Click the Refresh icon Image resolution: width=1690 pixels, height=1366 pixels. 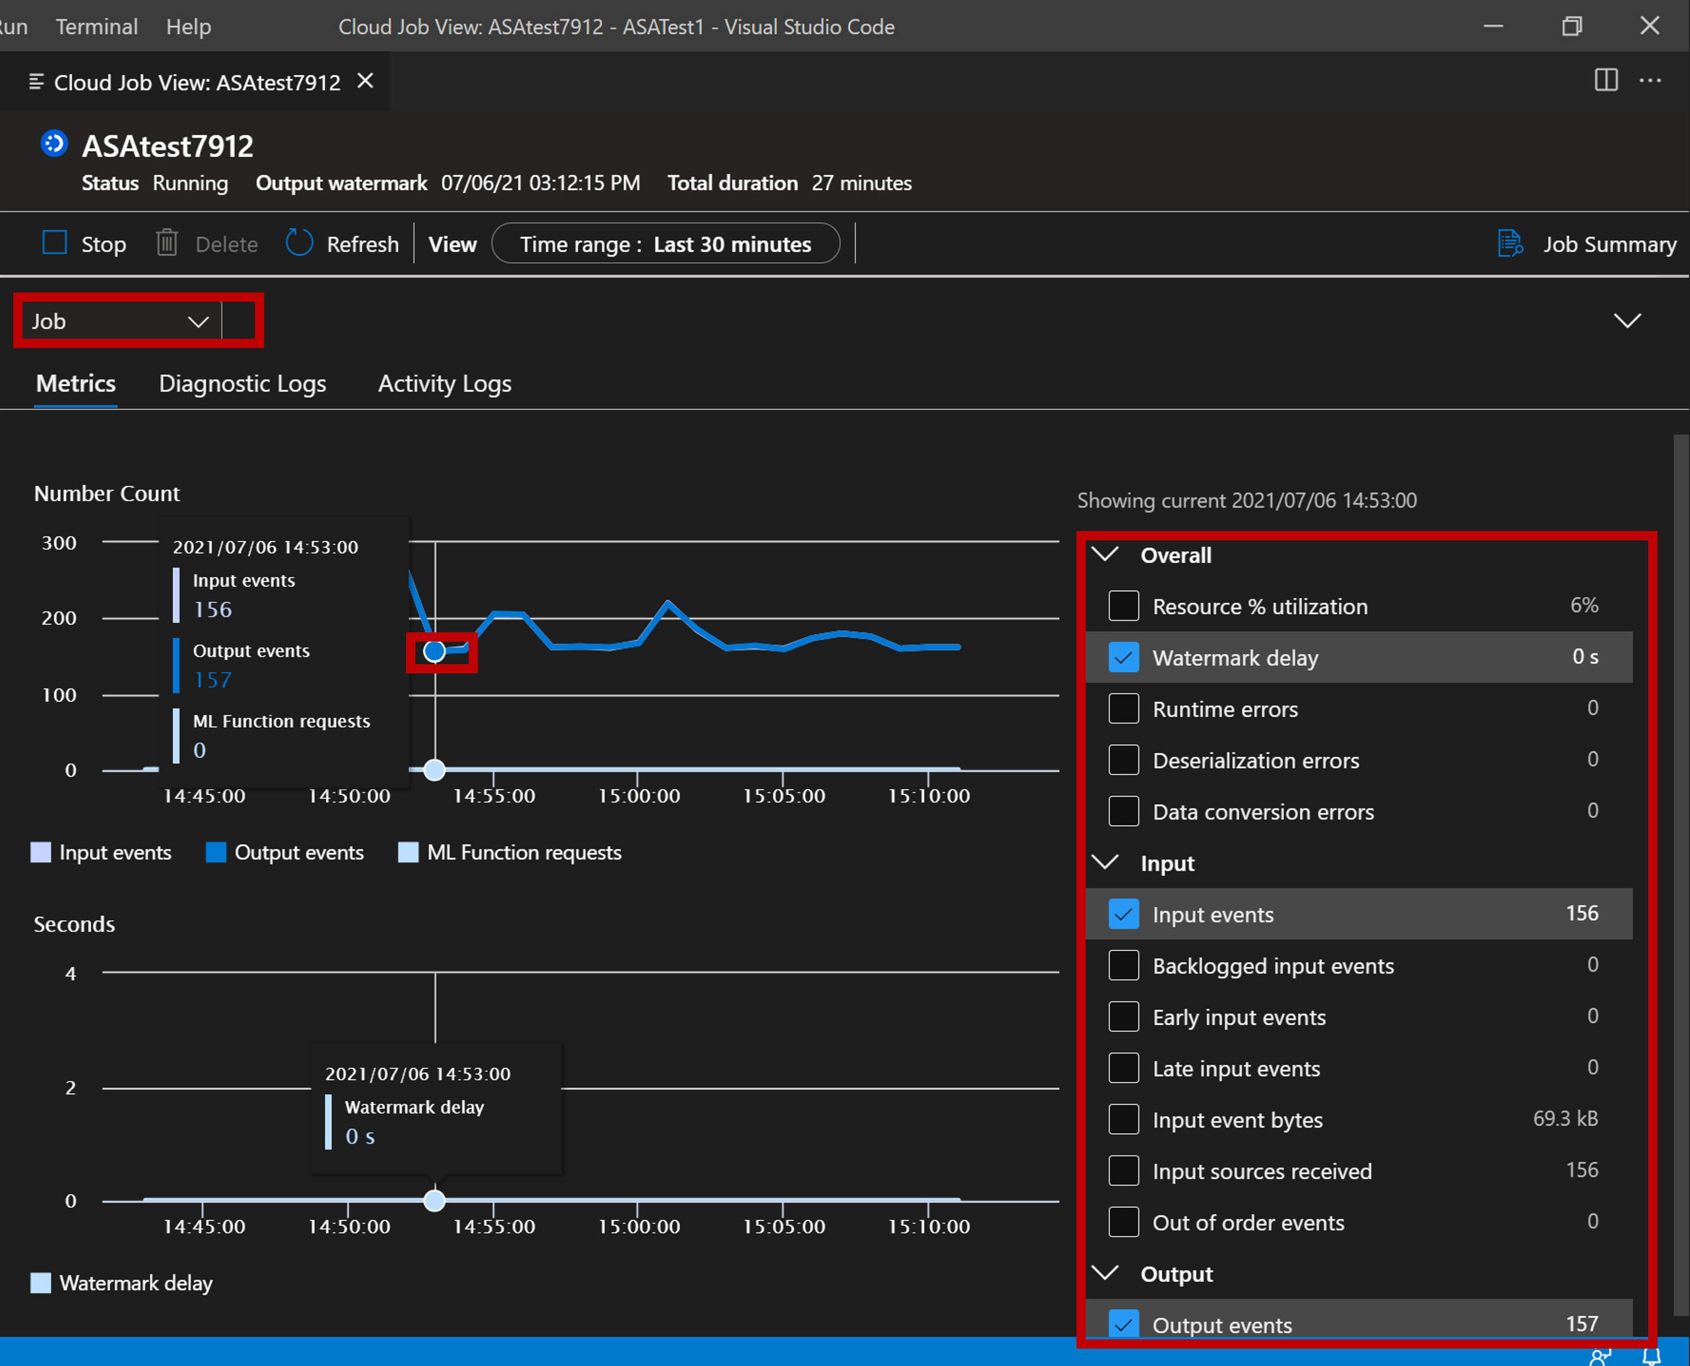pyautogui.click(x=298, y=244)
